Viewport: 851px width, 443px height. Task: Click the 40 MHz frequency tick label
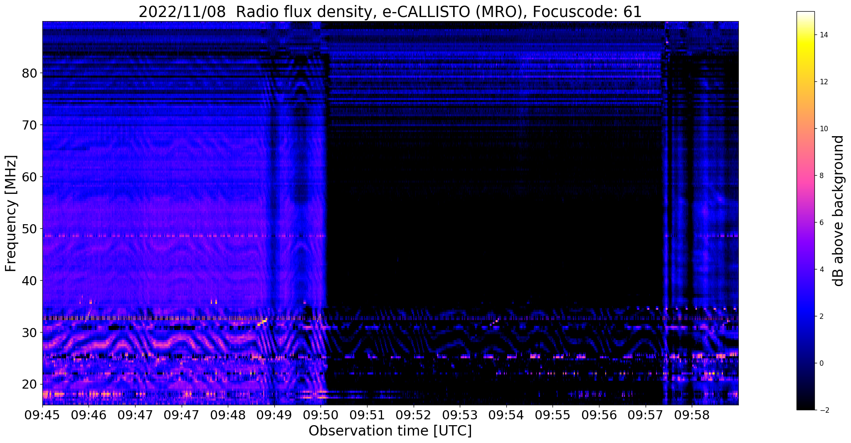(30, 280)
